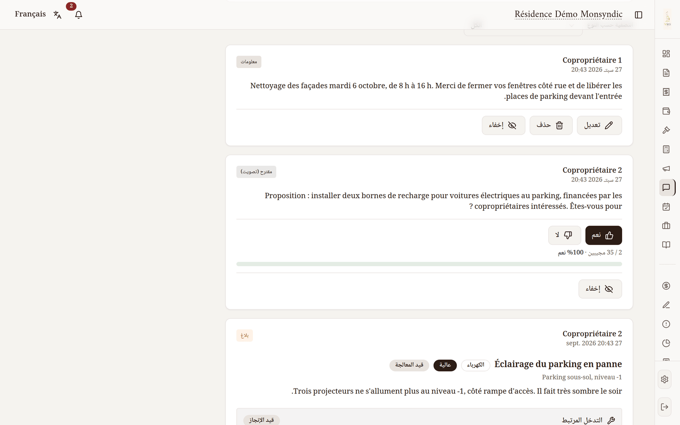Click the قيد الإنجاز status badge
680x425 pixels.
pos(261,420)
